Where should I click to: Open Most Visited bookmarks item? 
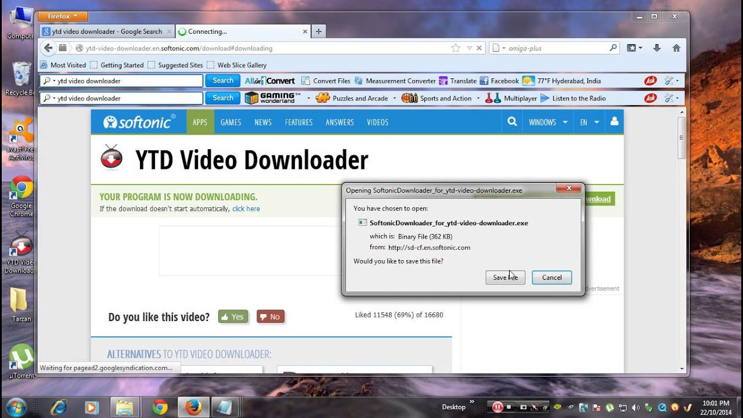tap(63, 65)
